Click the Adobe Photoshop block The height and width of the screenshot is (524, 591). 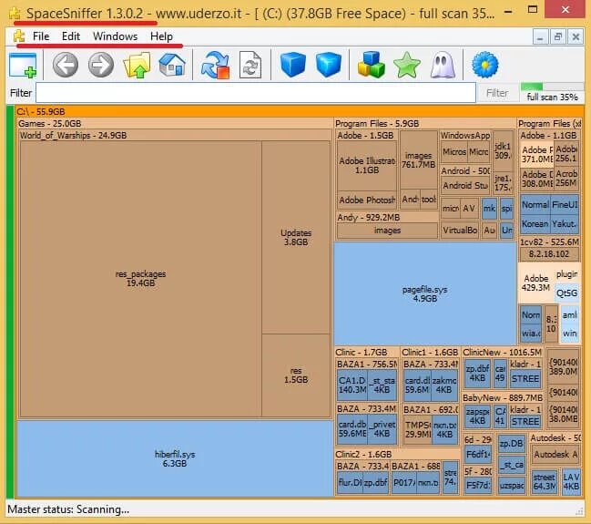point(367,200)
